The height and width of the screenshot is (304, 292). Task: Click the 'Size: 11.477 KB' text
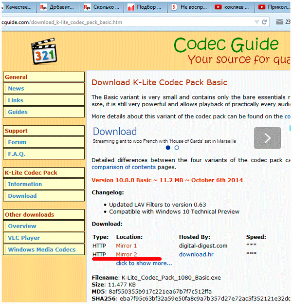pyautogui.click(x=114, y=285)
